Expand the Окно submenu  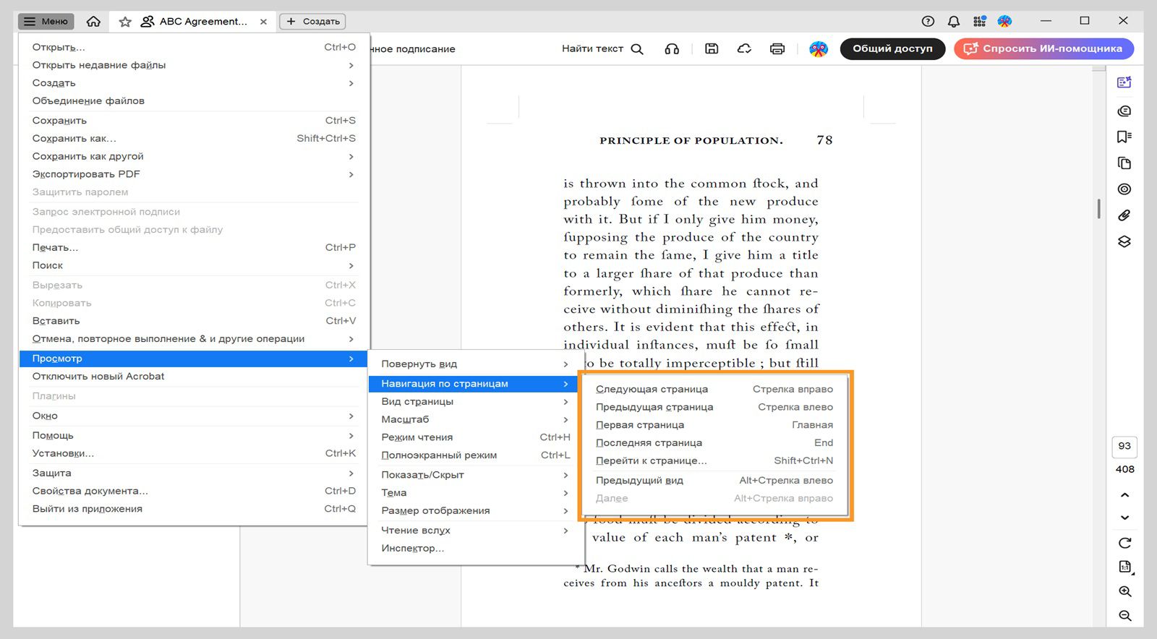pos(194,416)
